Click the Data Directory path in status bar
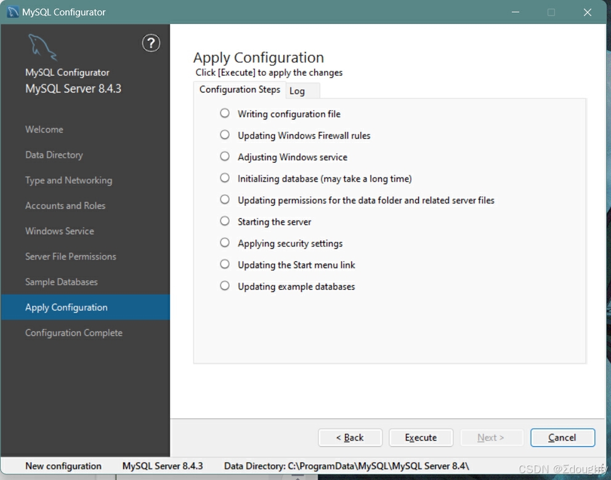This screenshot has width=611, height=480. click(x=346, y=466)
